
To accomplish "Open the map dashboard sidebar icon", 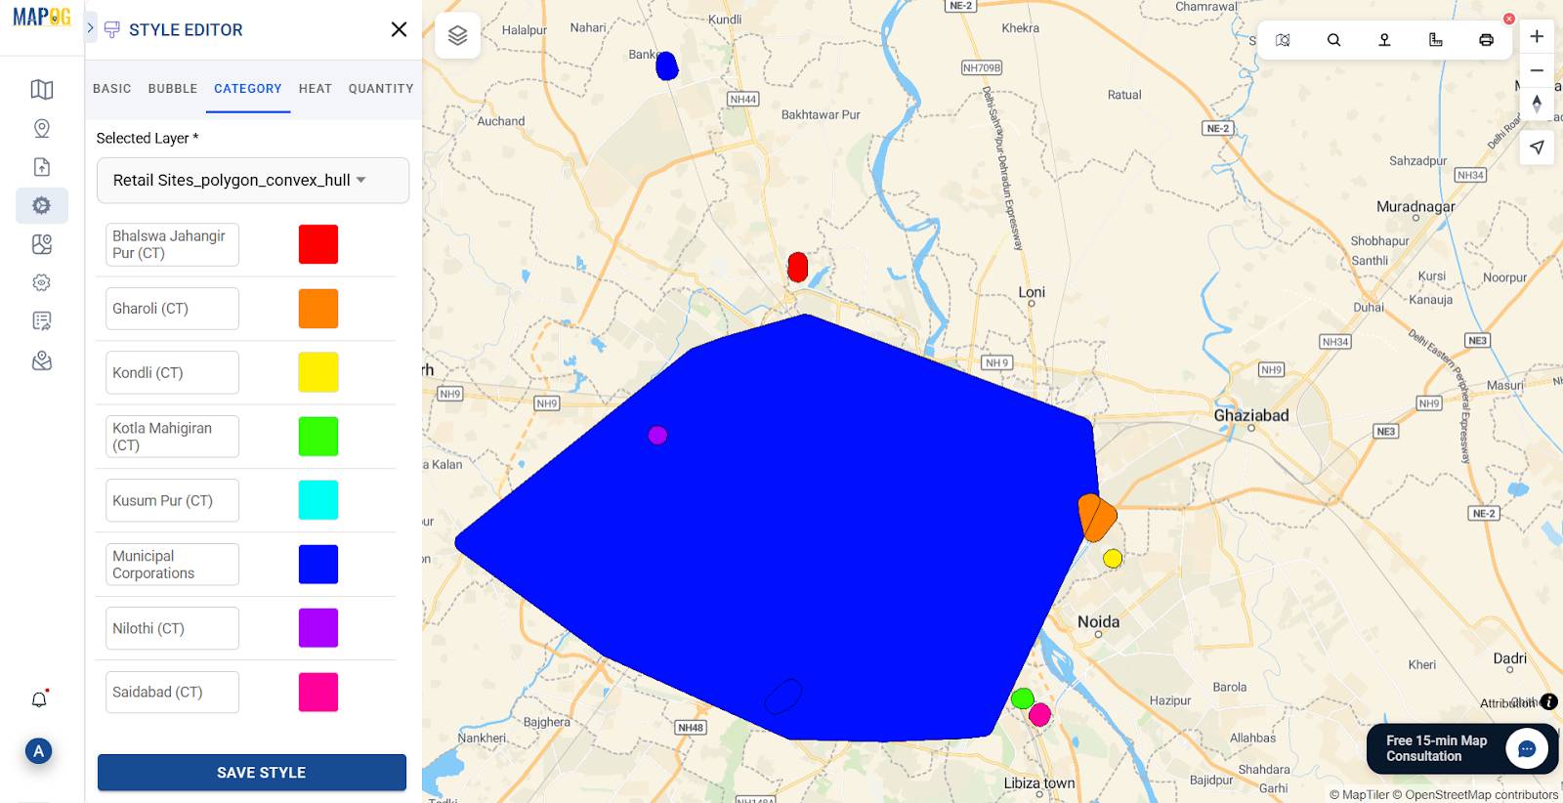I will [41, 244].
